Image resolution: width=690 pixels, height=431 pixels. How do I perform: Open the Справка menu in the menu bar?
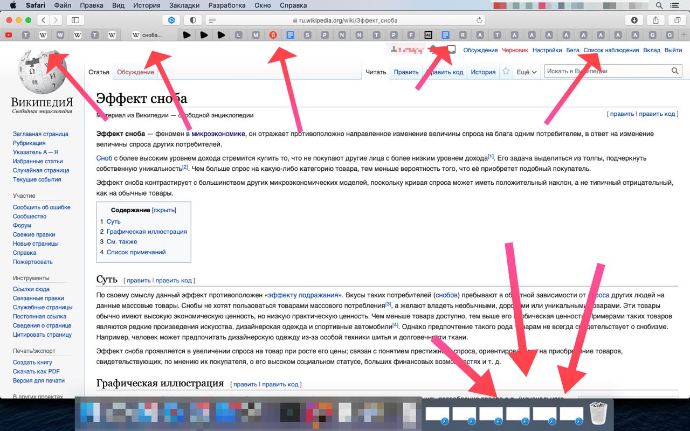point(293,5)
